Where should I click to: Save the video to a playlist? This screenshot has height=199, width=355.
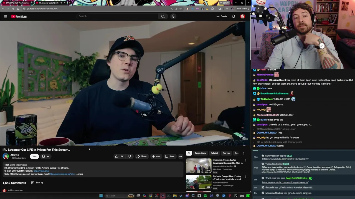coord(170,156)
